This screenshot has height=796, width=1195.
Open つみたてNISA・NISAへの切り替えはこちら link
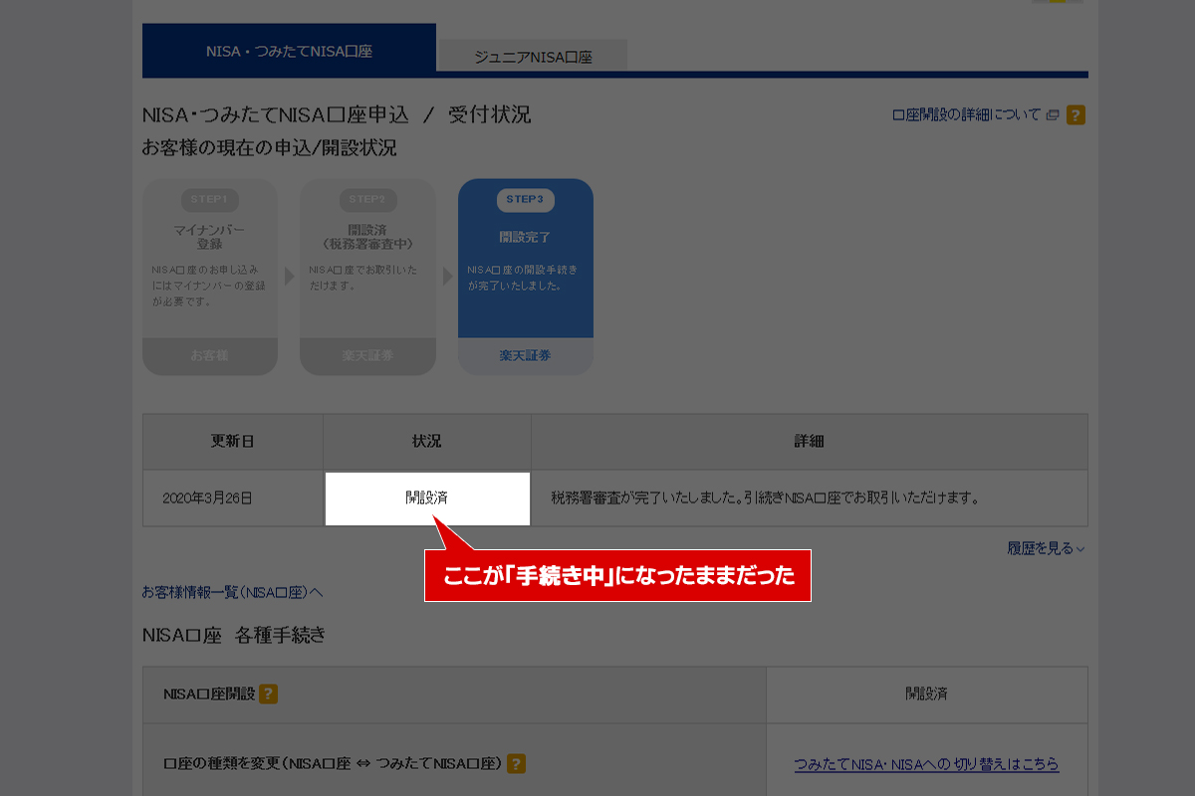[926, 764]
